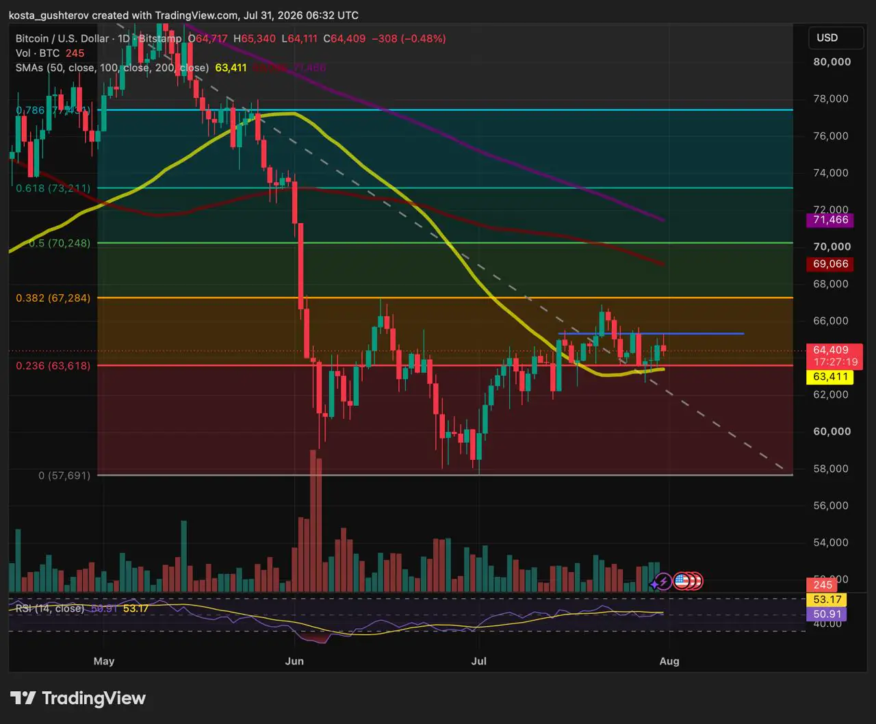Click the purple 71,466 price axis tag
876x724 pixels.
coord(831,220)
